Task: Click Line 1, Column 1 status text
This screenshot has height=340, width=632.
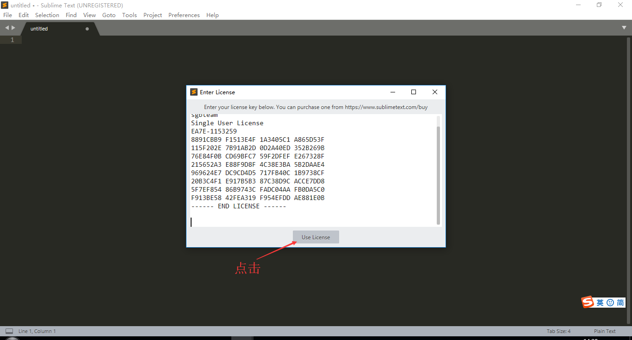Action: coord(37,331)
